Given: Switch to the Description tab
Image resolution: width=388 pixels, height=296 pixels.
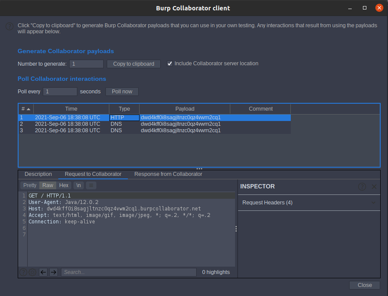Looking at the screenshot, I should pyautogui.click(x=38, y=174).
